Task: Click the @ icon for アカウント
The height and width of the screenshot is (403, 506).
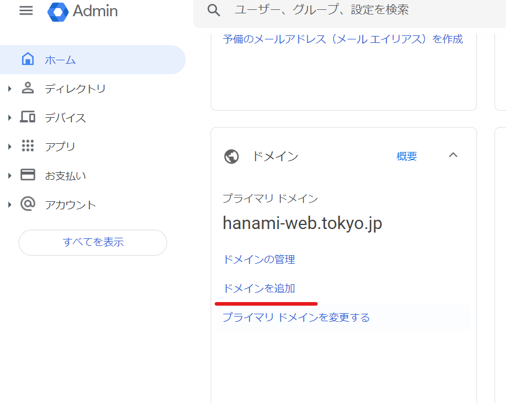Action: [x=28, y=204]
